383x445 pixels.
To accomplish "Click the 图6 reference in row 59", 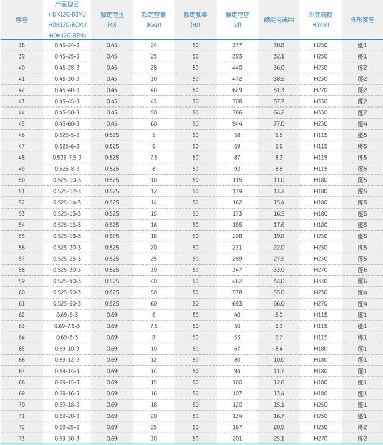I will click(x=362, y=281).
